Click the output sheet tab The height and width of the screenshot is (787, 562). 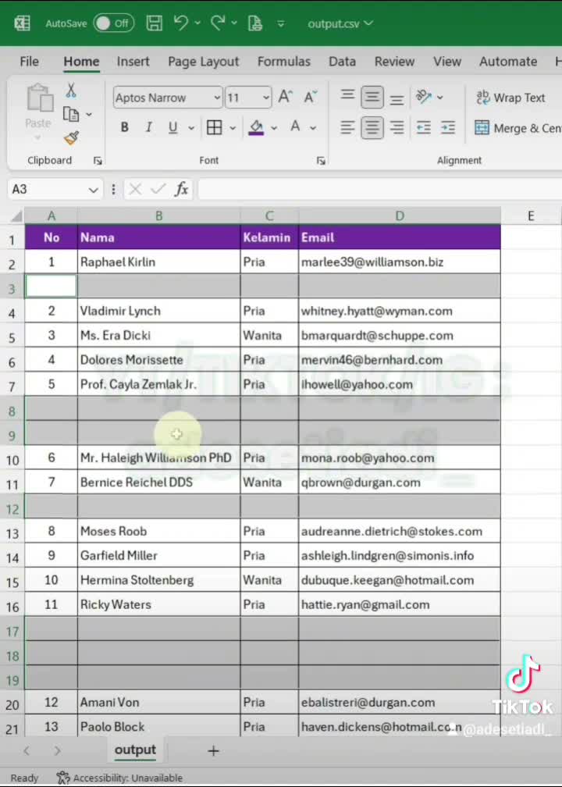pos(136,750)
